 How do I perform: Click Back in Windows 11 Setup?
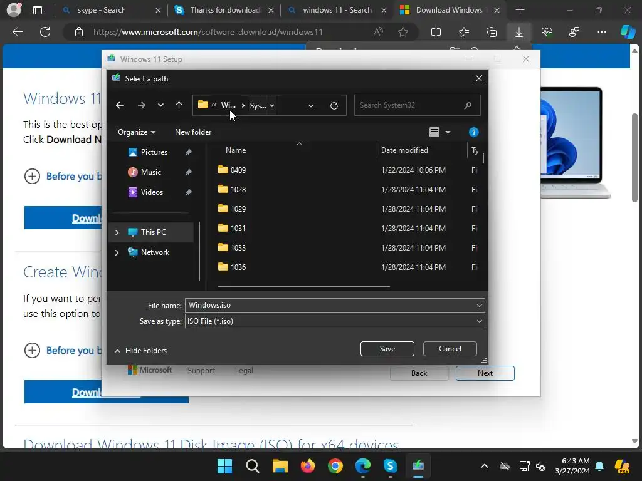point(419,373)
